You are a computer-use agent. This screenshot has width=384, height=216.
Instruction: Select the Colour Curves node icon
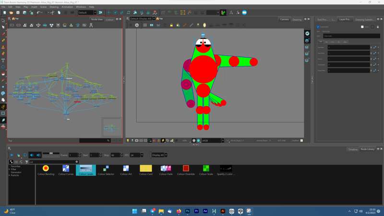point(66,168)
